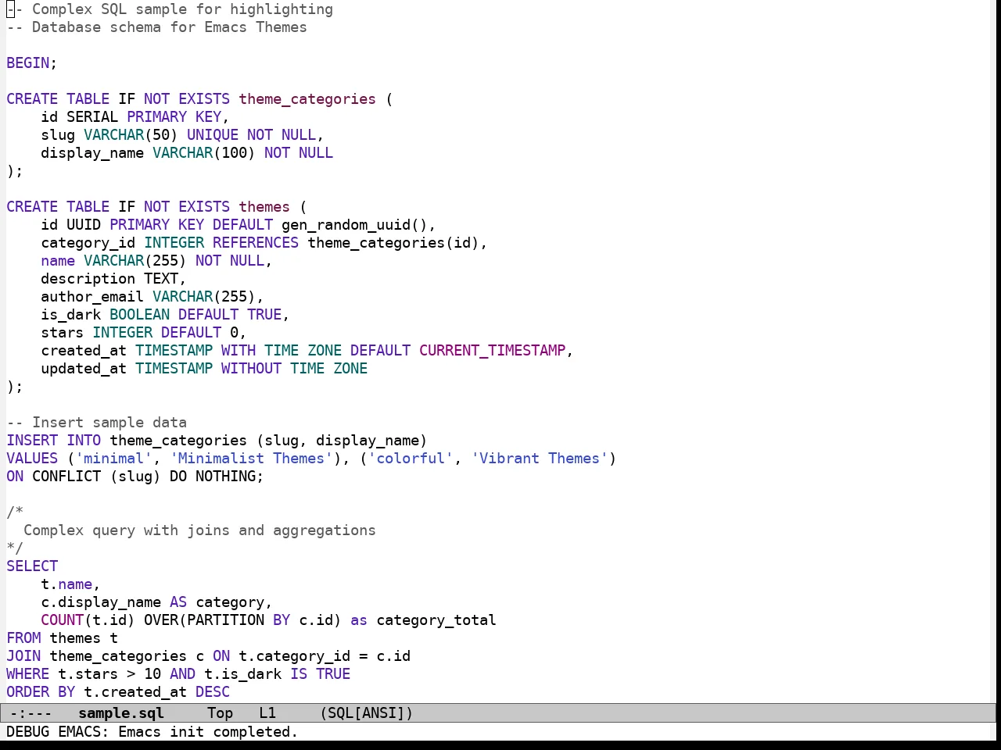Click on REFERENCES keyword
Image resolution: width=1001 pixels, height=750 pixels.
pos(256,243)
